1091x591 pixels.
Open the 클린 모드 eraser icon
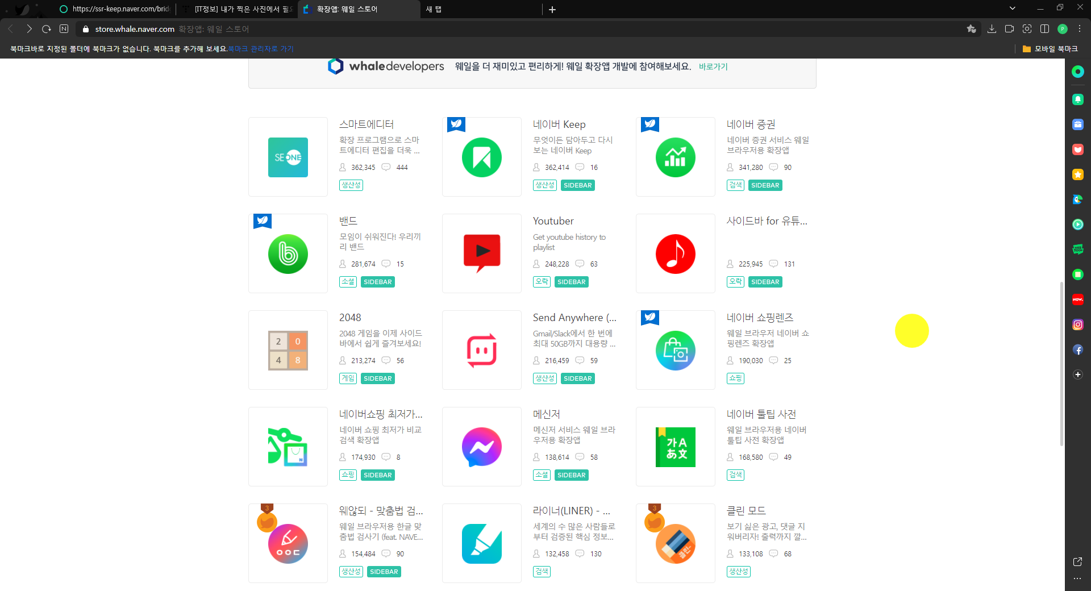(676, 544)
